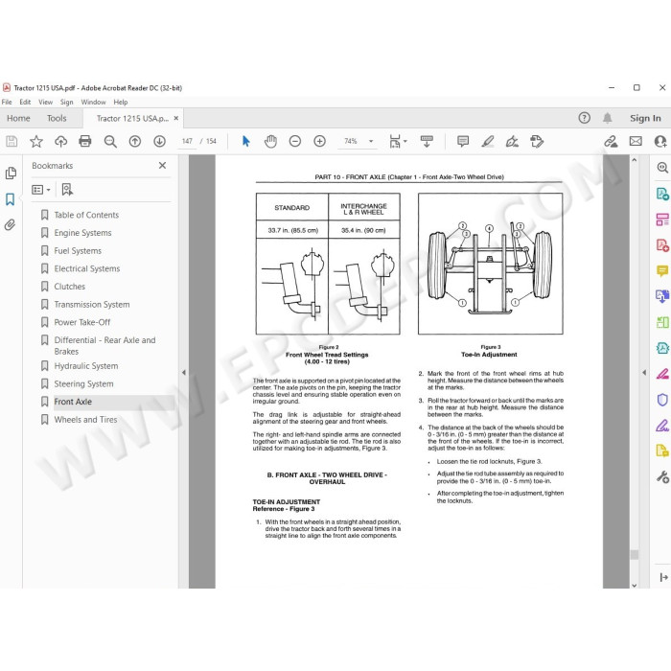
Task: Share link to file icon
Action: (x=611, y=141)
